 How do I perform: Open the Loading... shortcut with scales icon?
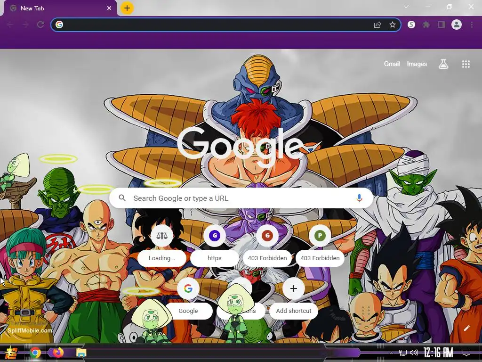click(162, 245)
